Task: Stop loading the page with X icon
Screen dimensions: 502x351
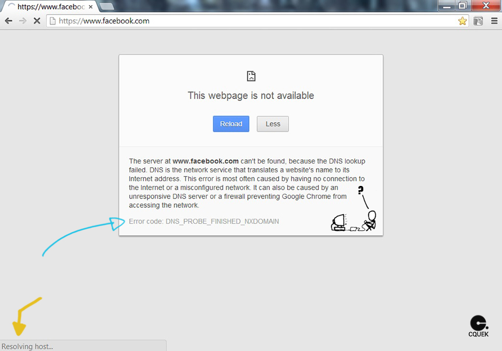Action: (37, 21)
